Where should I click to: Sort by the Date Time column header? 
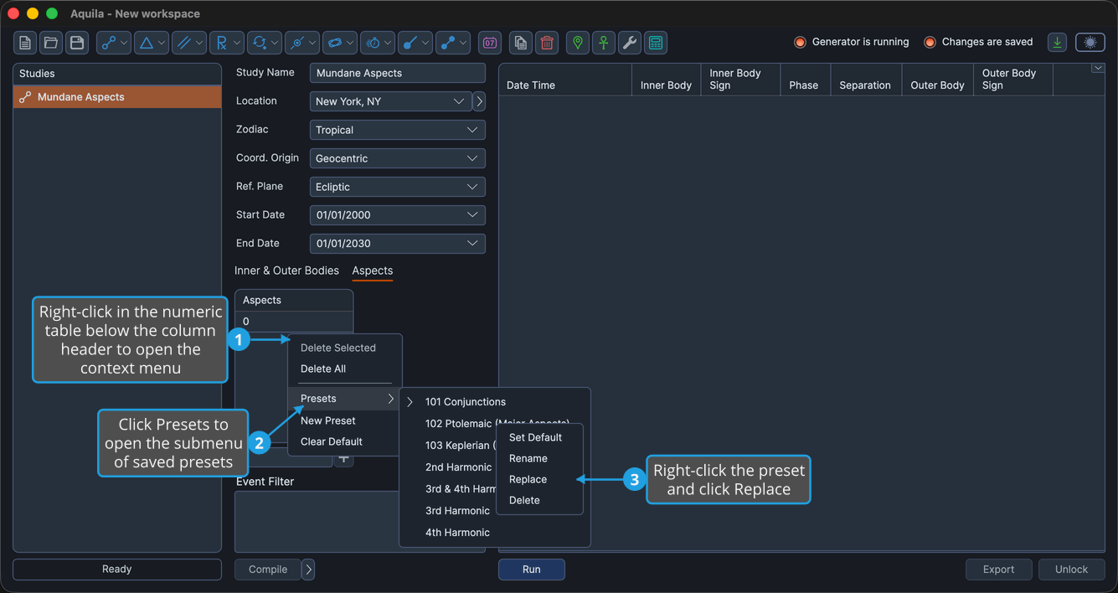(565, 80)
